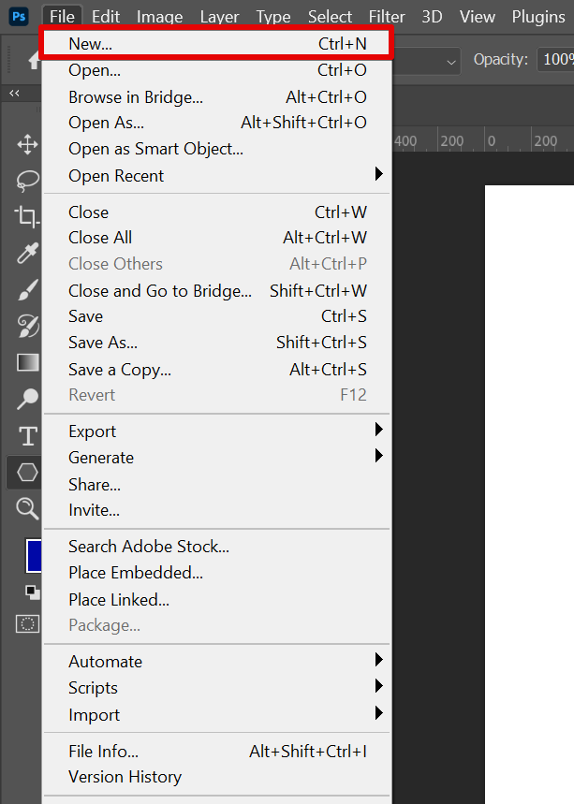Collapse the toolbar with double-arrow
Image resolution: width=574 pixels, height=804 pixels.
coord(14,93)
